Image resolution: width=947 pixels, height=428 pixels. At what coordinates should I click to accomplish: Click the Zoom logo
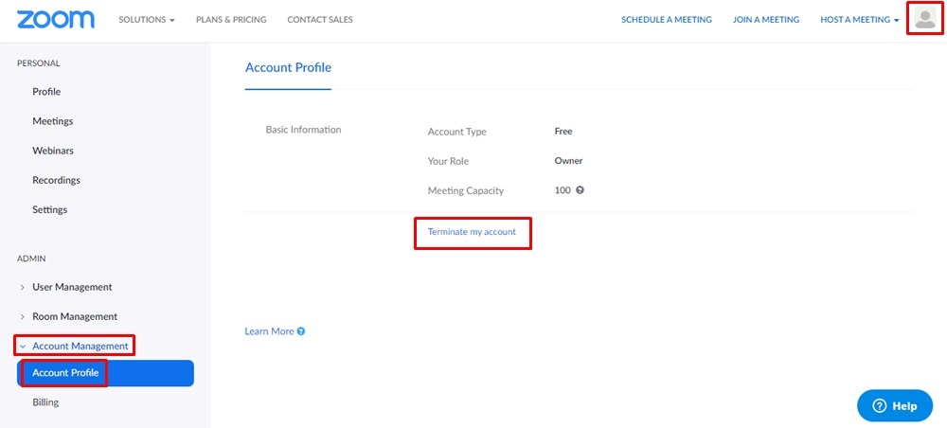[x=56, y=19]
